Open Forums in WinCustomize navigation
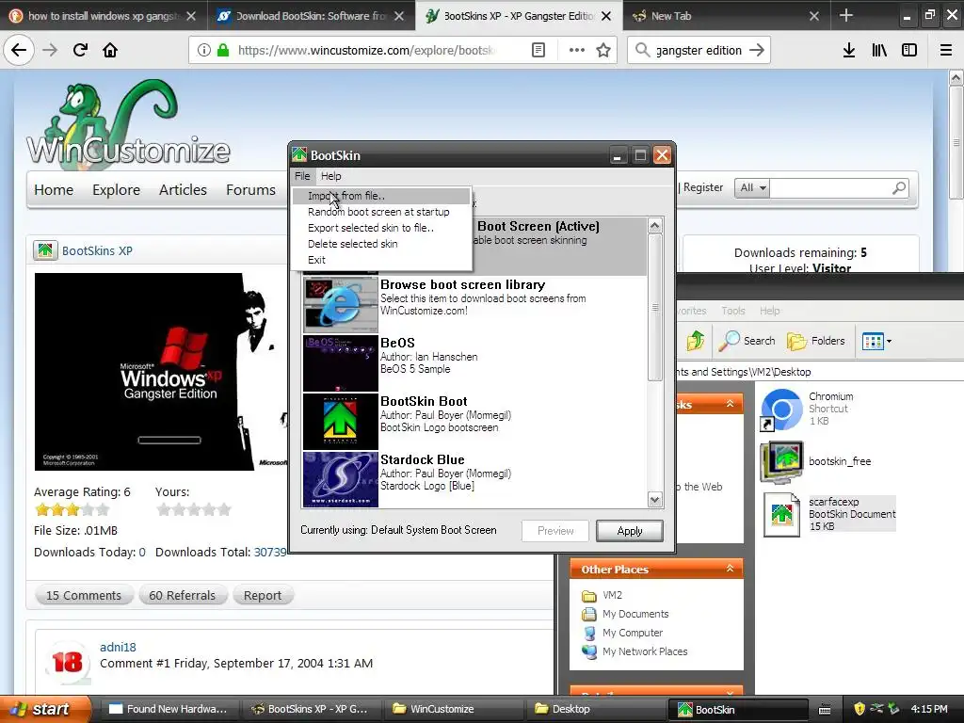 click(x=250, y=190)
